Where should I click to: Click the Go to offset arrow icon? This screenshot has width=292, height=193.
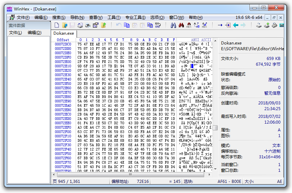[220, 25]
